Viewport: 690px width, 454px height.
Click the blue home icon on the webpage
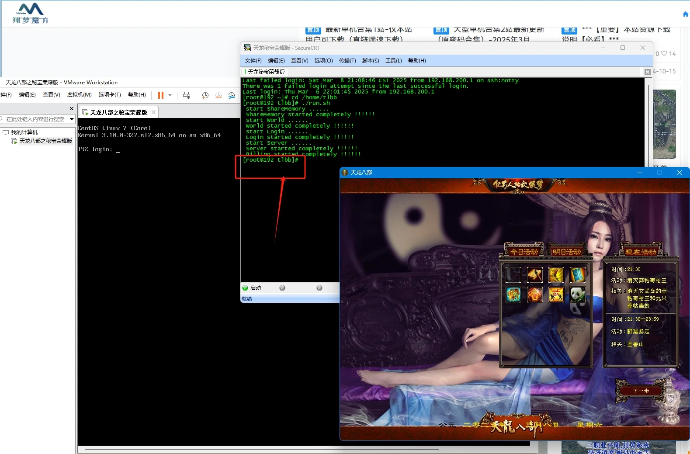[x=685, y=14]
